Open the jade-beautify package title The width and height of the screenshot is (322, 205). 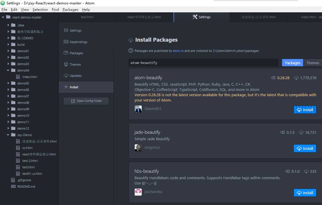(147, 132)
